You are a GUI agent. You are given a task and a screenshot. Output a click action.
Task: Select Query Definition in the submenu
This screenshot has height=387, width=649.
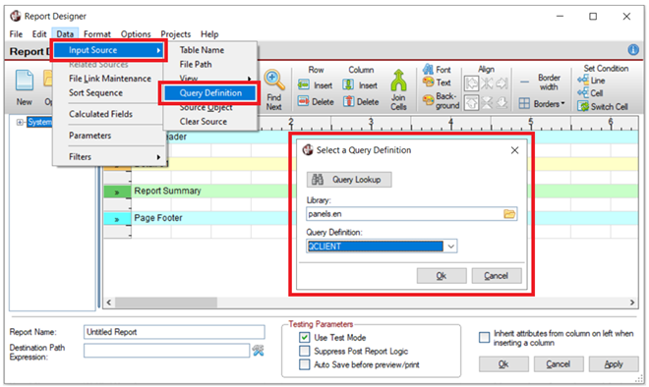(x=210, y=93)
